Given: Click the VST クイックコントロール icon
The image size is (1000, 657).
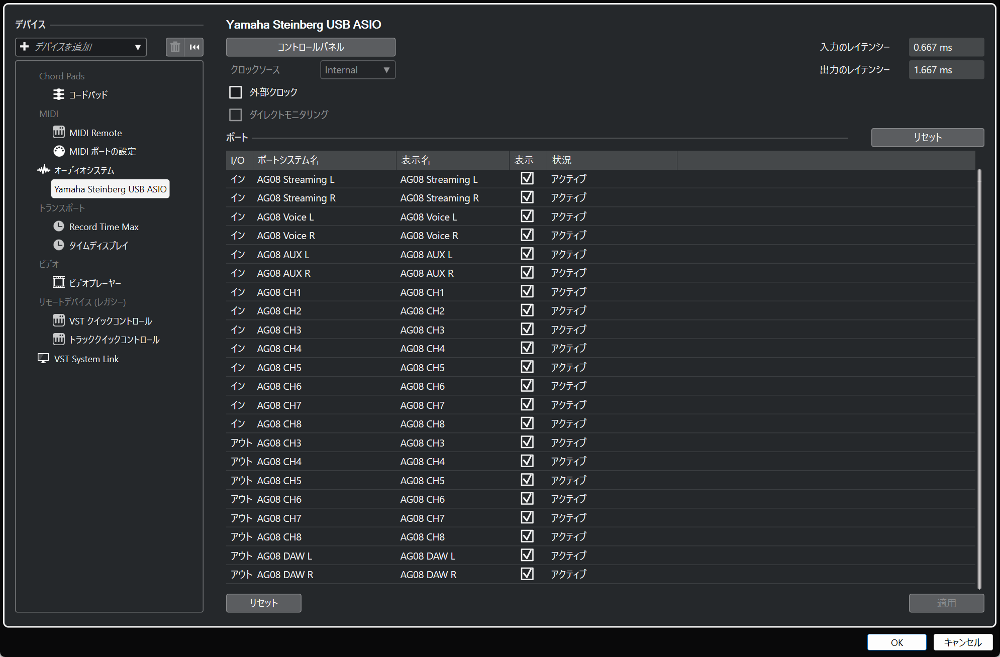Looking at the screenshot, I should pos(59,320).
